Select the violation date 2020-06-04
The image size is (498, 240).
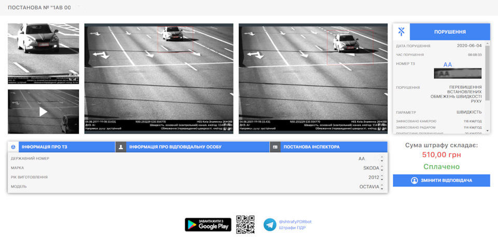pos(469,46)
